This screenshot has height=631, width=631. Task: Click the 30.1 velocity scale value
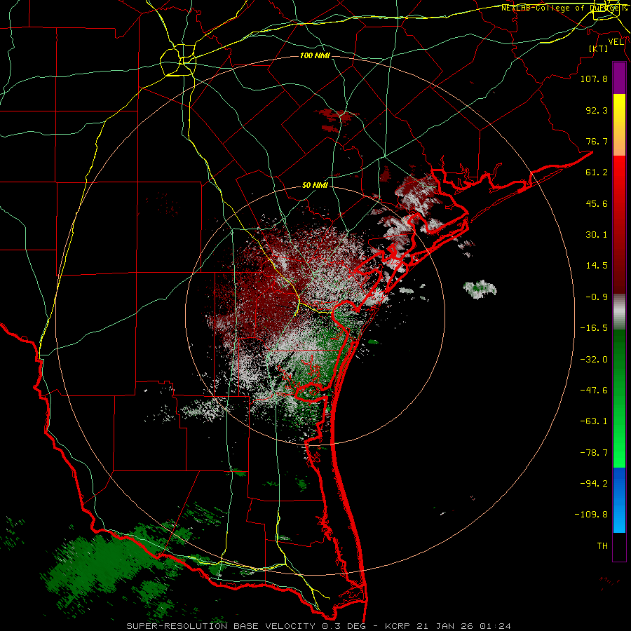click(597, 235)
